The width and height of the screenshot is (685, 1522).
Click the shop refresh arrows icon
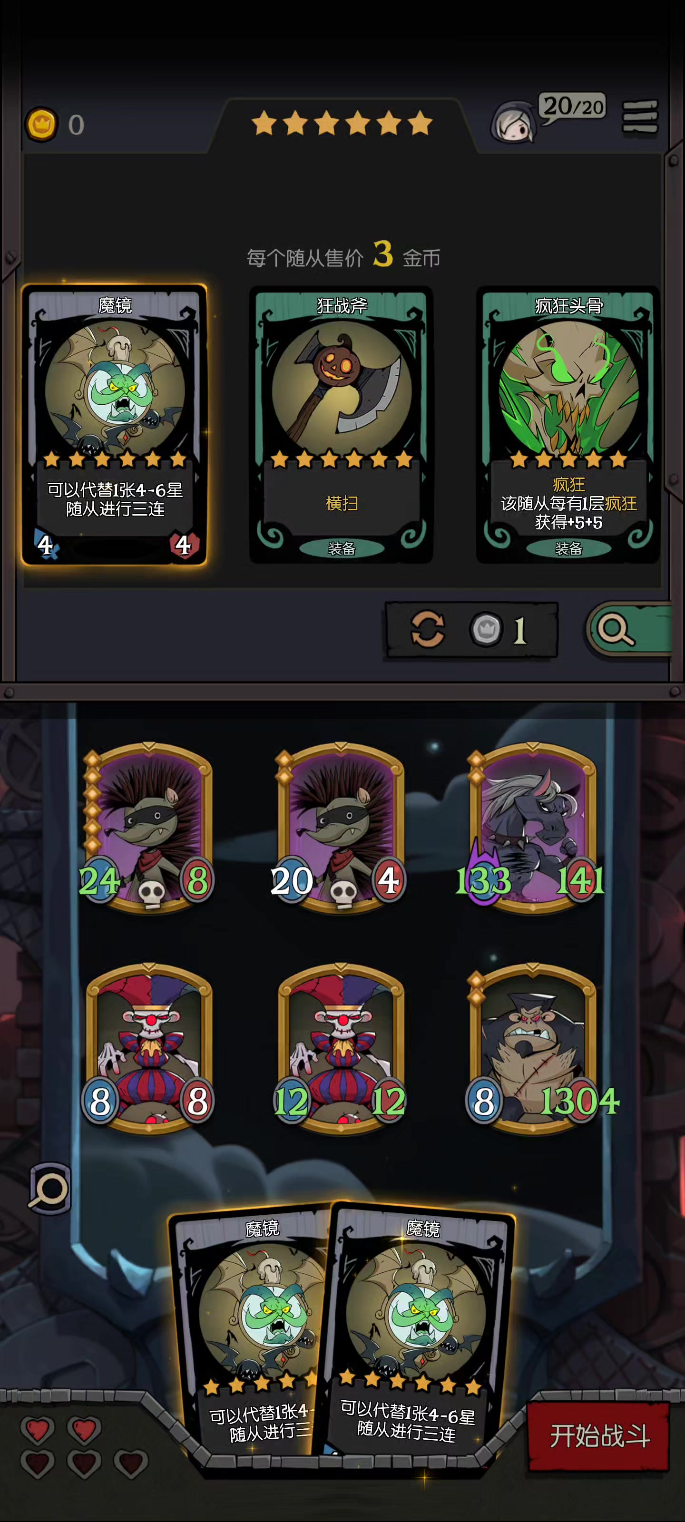[x=427, y=629]
